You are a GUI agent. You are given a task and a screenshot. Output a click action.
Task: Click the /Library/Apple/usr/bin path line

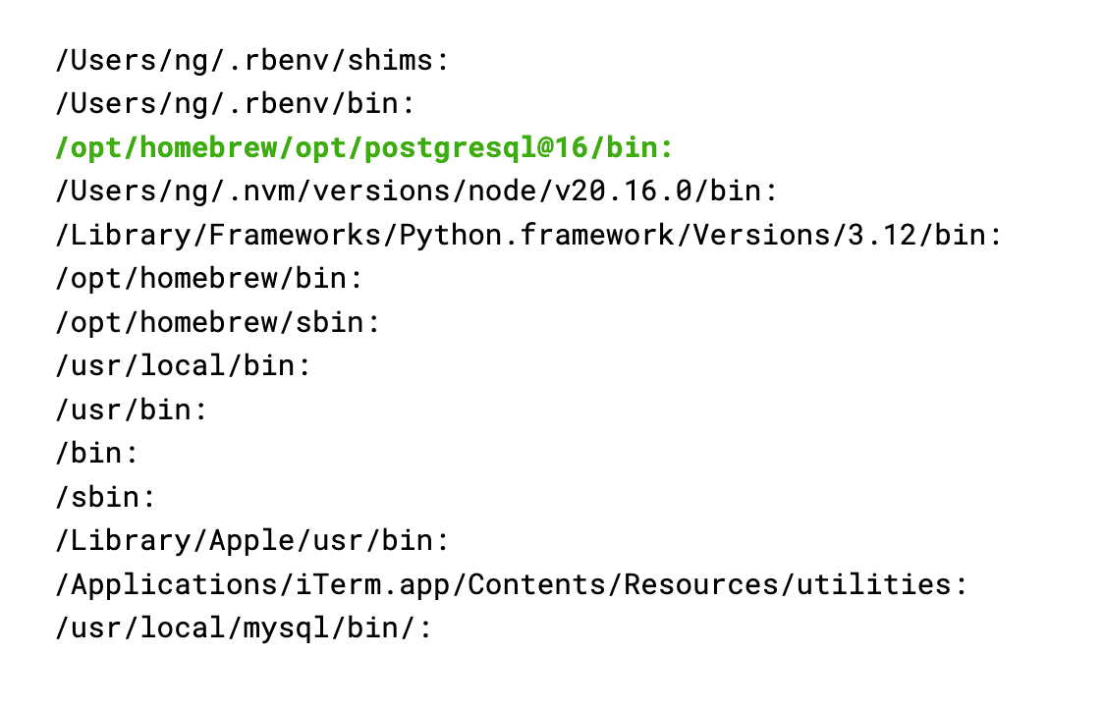click(x=251, y=540)
